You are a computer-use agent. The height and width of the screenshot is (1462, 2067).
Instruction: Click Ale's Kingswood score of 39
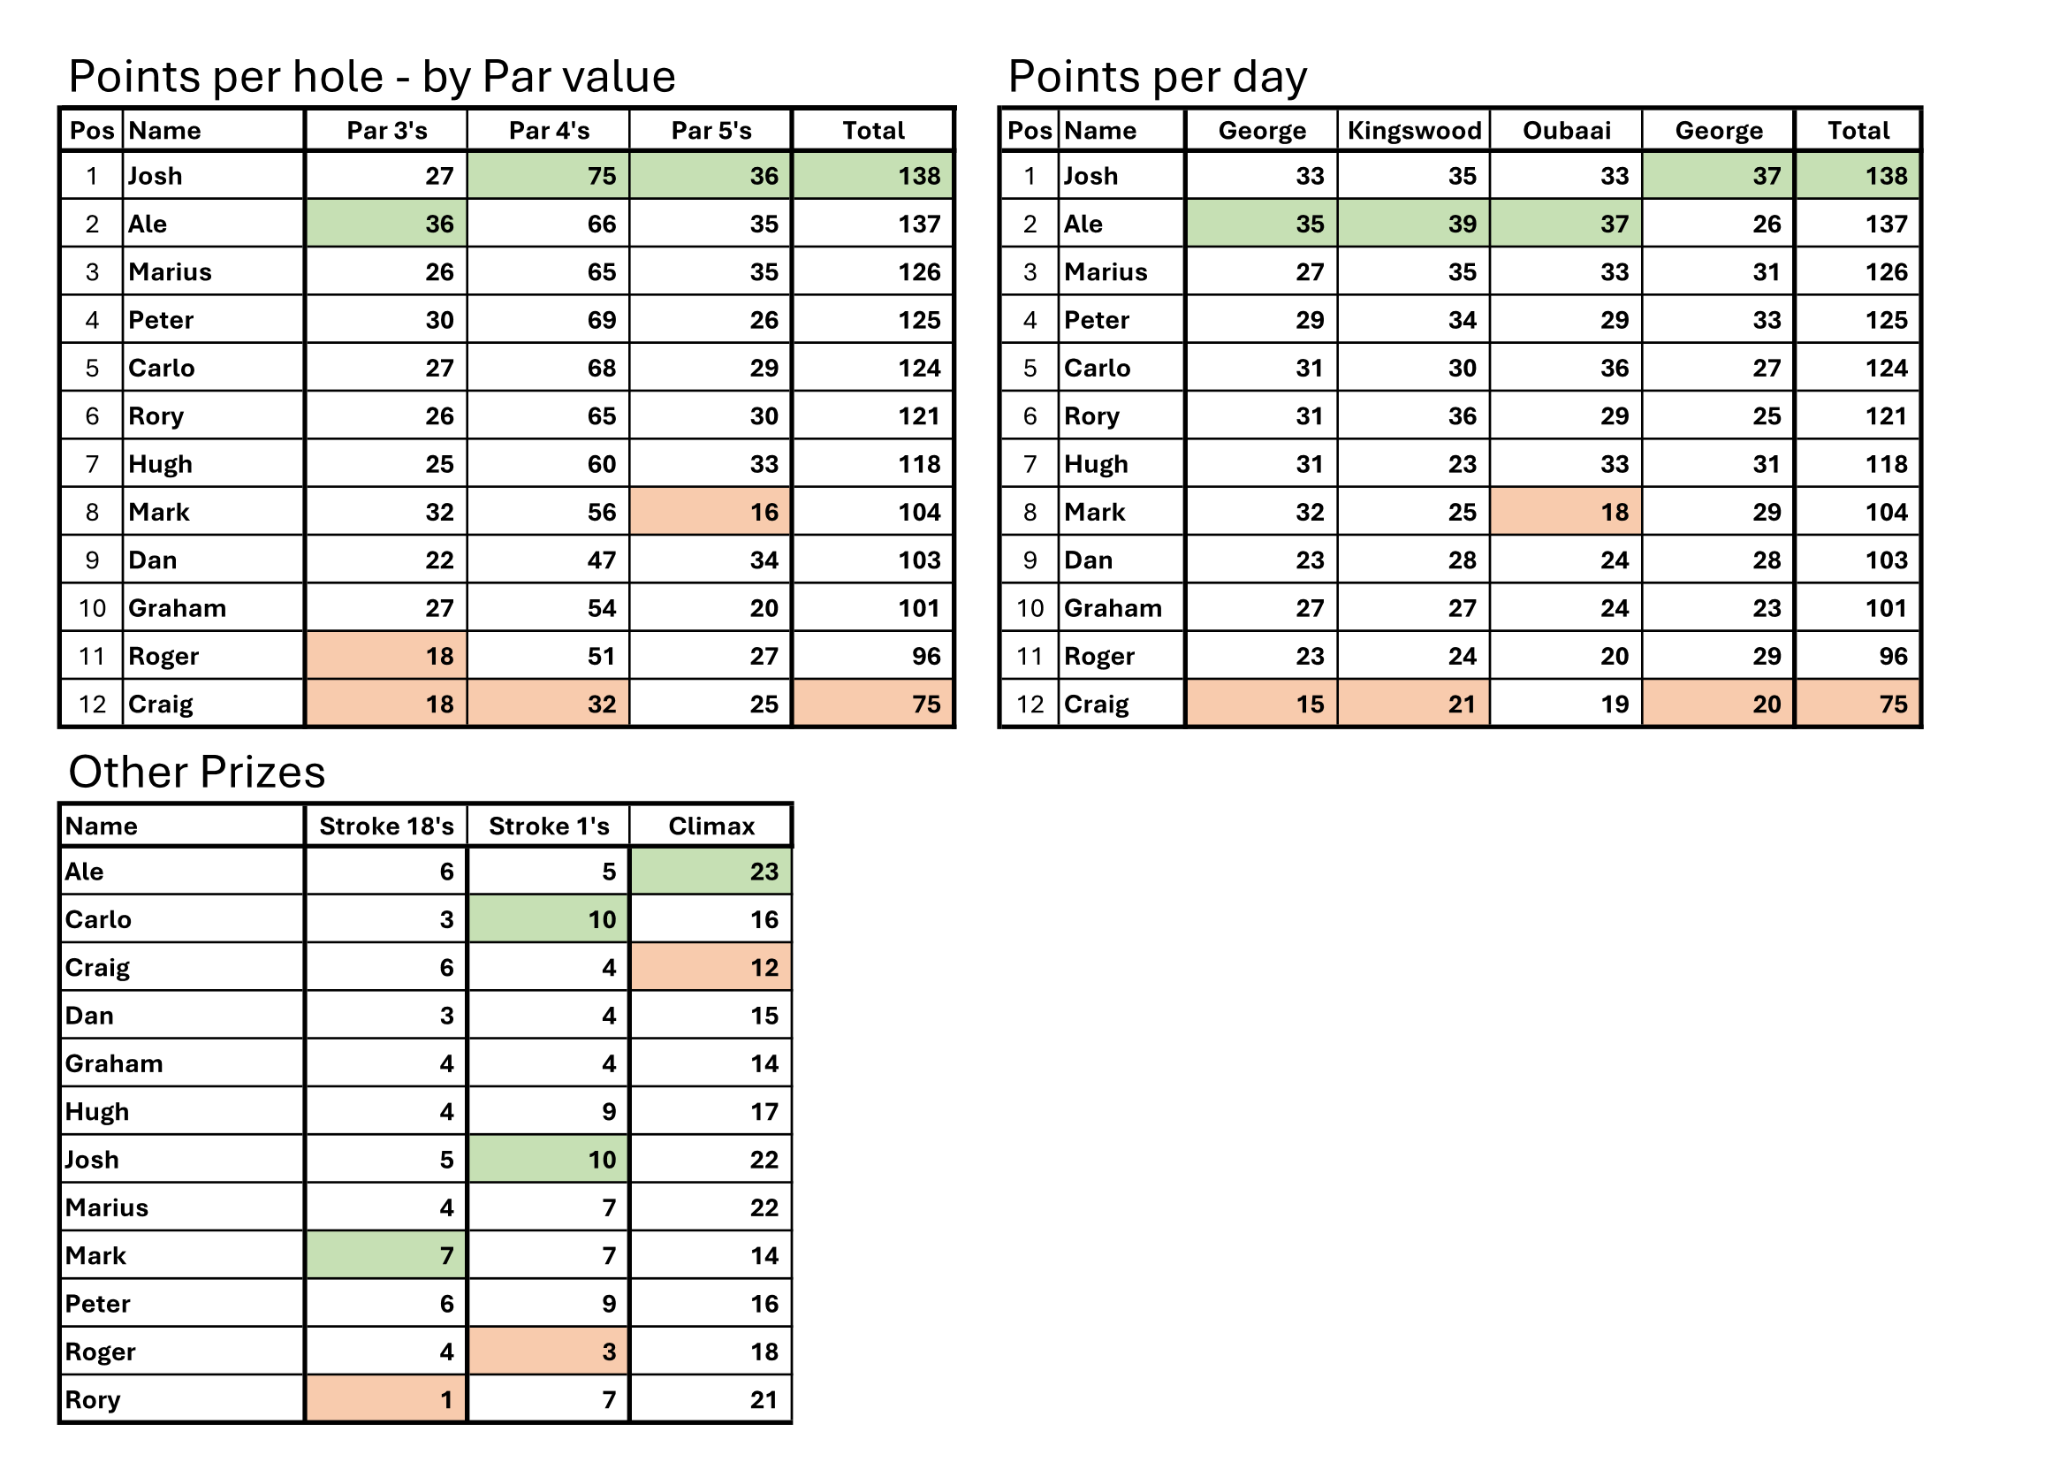(x=1413, y=224)
